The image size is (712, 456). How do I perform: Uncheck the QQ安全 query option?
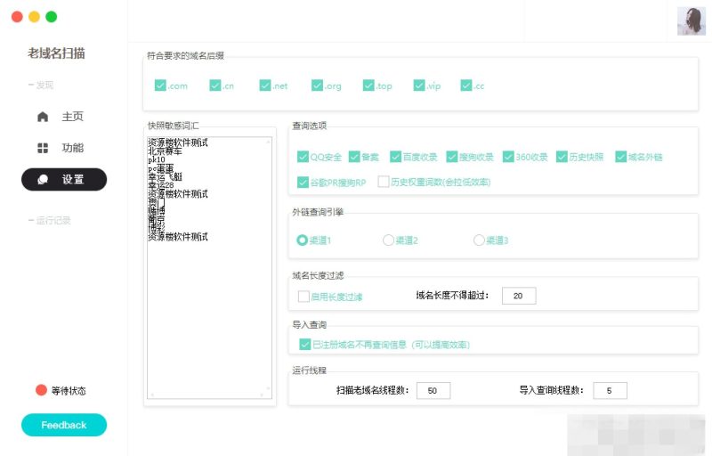303,157
